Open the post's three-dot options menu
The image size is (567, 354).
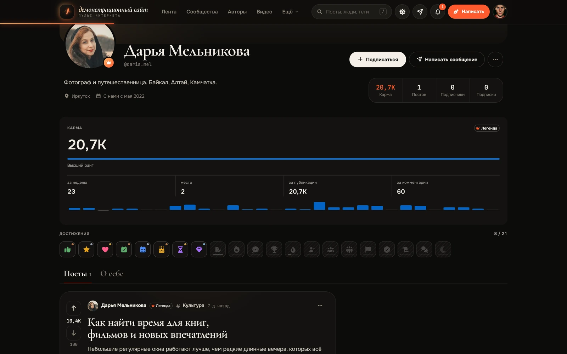[x=320, y=306]
